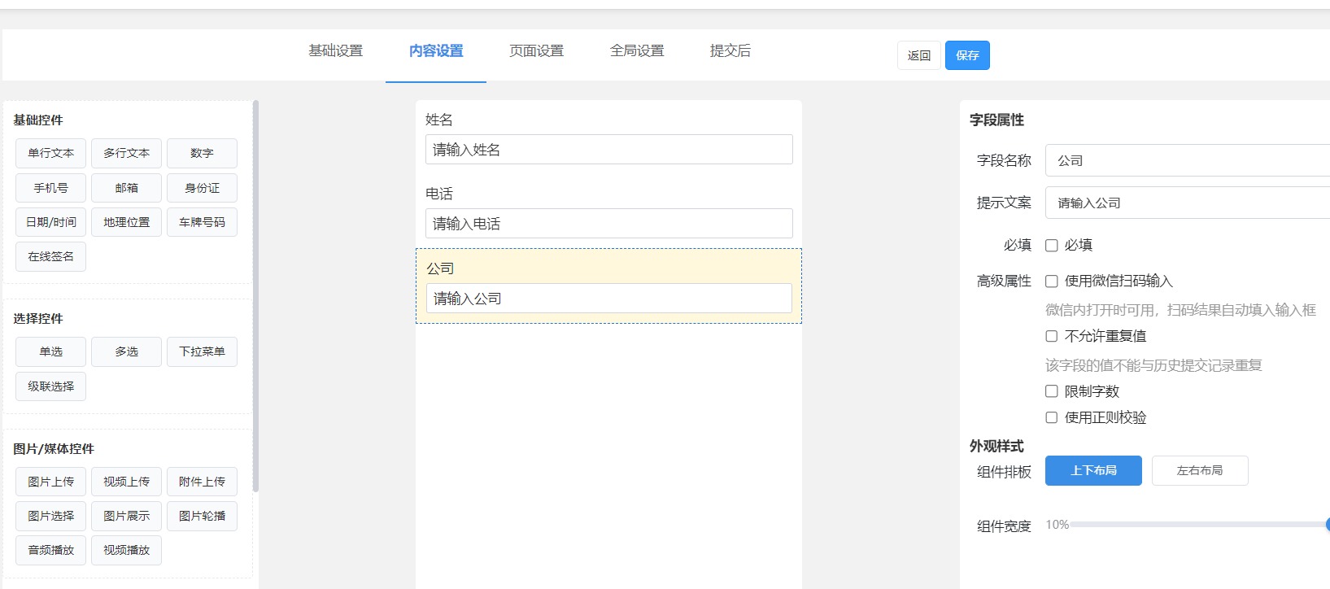Add a 日期/时间 control
This screenshot has height=589, width=1330.
click(x=50, y=222)
